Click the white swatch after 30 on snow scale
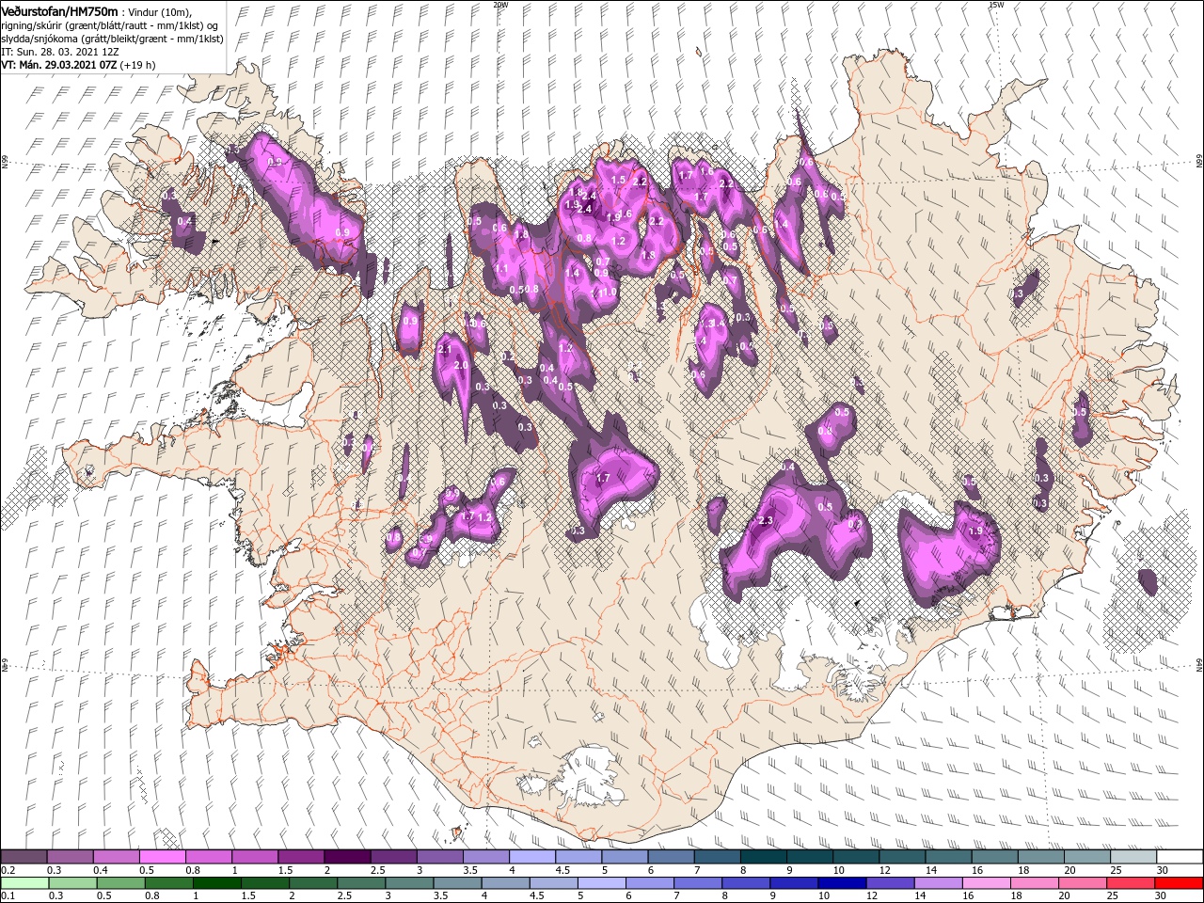This screenshot has width=1204, height=903. [1180, 857]
